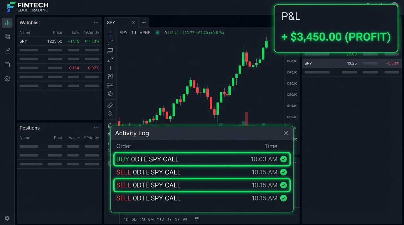The height and width of the screenshot is (225, 404).
Task: Open the wallet icon in sidebar
Action: tap(7, 65)
